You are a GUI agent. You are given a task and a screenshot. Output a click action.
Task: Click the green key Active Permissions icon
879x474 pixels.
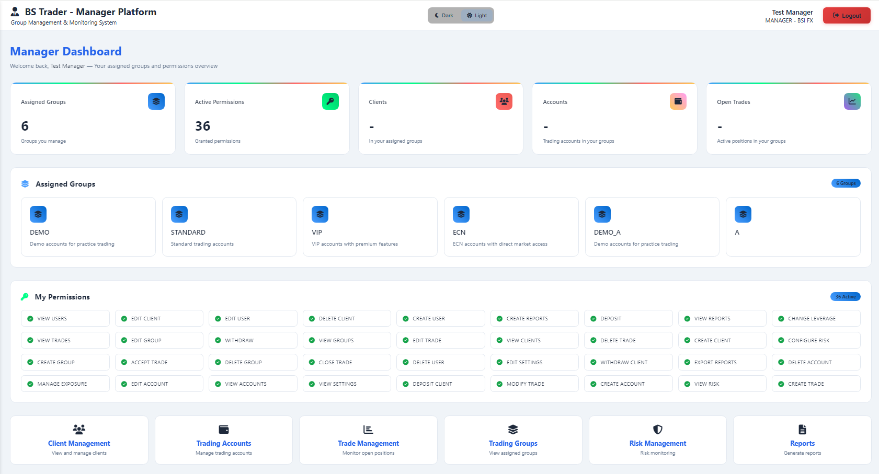pyautogui.click(x=330, y=101)
